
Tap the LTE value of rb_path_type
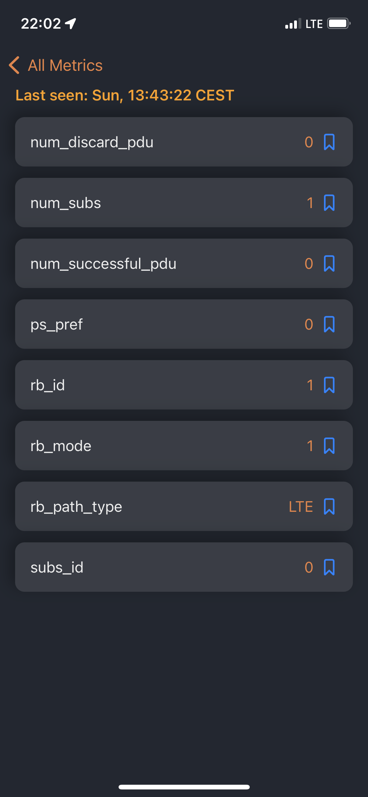(x=301, y=507)
